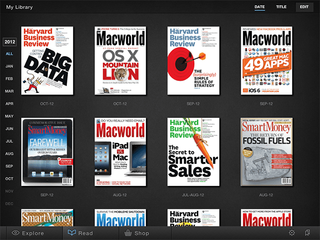
Task: Open Macworld OS X Mountain Lion issue
Action: 120,60
